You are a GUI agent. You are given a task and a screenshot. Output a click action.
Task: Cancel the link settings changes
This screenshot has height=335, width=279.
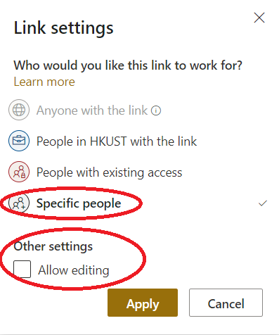tap(226, 303)
